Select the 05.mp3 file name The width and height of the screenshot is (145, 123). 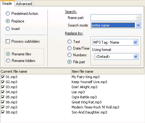pos(11,97)
